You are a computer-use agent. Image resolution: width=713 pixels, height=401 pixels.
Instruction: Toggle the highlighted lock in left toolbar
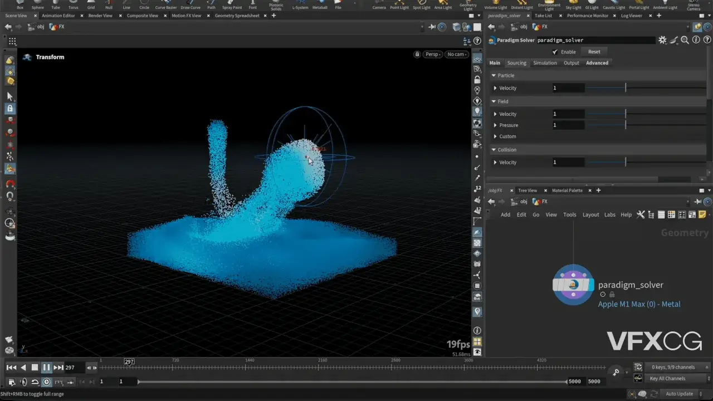[10, 109]
